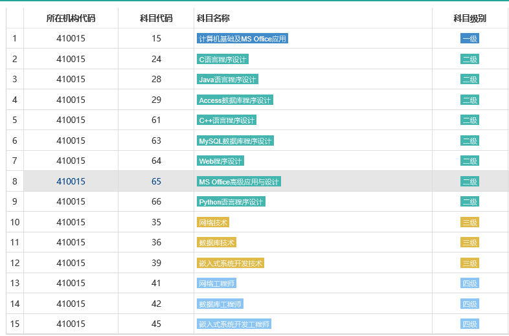Click the MySQL数据库程序设计 subject tag
509x336 pixels.
coord(235,141)
